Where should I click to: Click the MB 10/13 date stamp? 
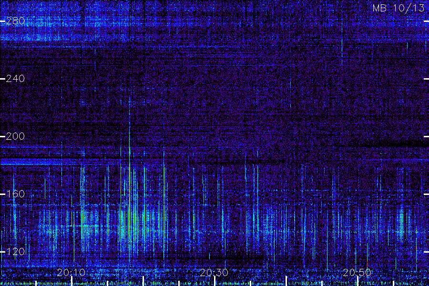[x=398, y=8]
